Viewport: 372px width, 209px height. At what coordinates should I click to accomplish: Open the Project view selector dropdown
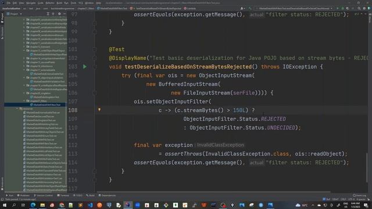point(14,14)
